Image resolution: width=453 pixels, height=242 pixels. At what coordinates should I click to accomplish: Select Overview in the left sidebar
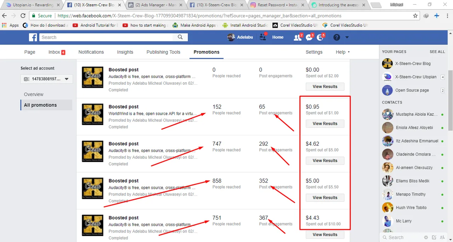coord(34,94)
